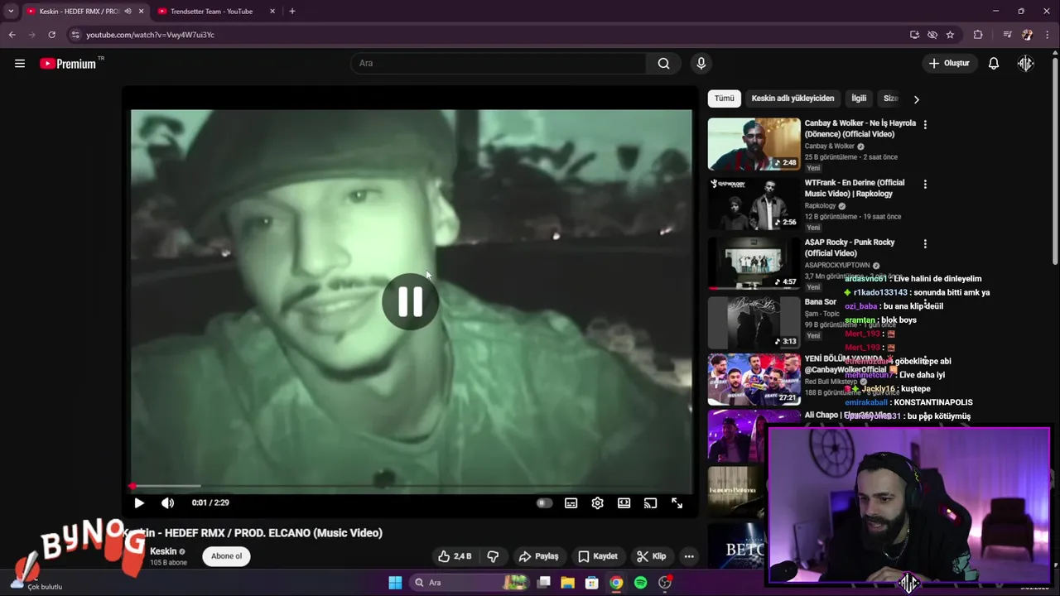The width and height of the screenshot is (1060, 596).
Task: Open the Bana Sor video thumbnail
Action: [754, 323]
